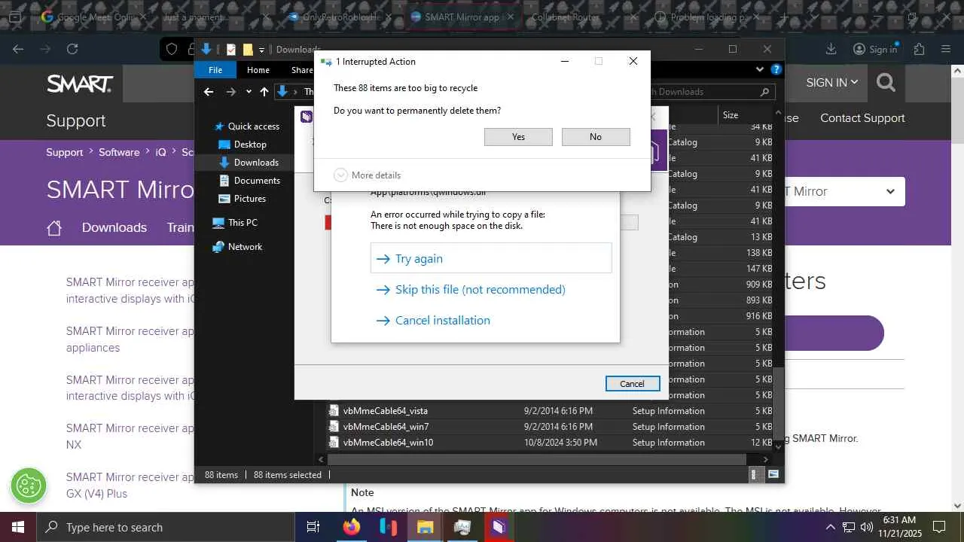Open File Explorer from the taskbar
Viewport: 964px width, 542px height.
pyautogui.click(x=425, y=527)
